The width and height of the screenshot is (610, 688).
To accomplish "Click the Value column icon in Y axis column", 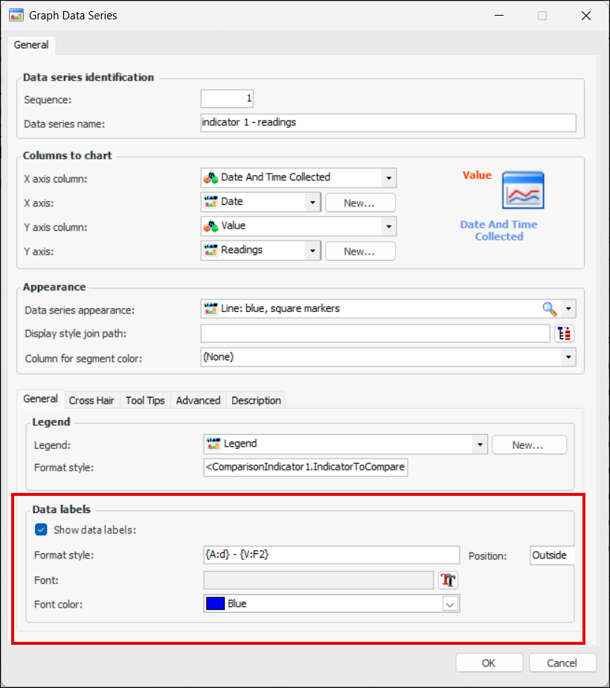I will tap(211, 226).
